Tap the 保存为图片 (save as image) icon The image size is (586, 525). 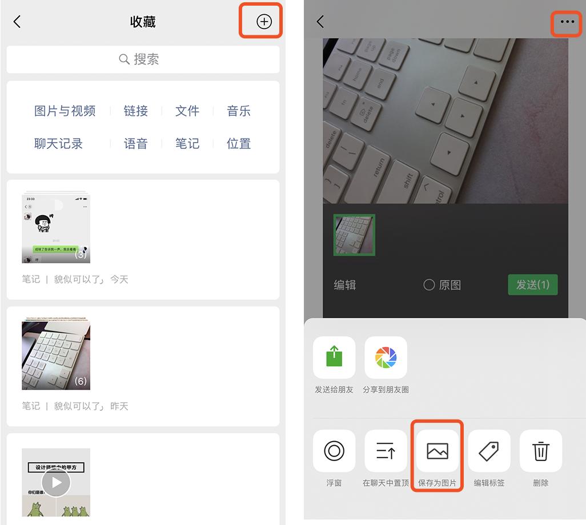click(437, 451)
